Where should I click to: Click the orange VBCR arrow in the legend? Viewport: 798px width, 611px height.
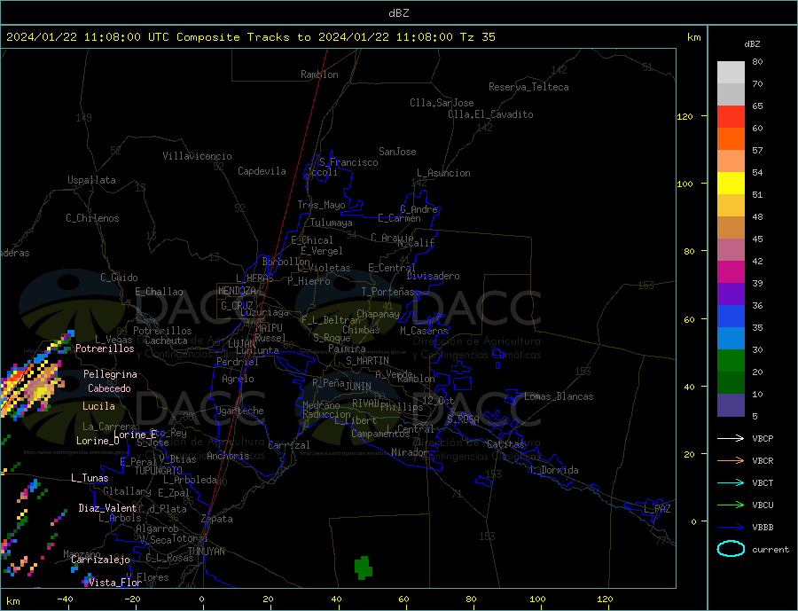[731, 460]
